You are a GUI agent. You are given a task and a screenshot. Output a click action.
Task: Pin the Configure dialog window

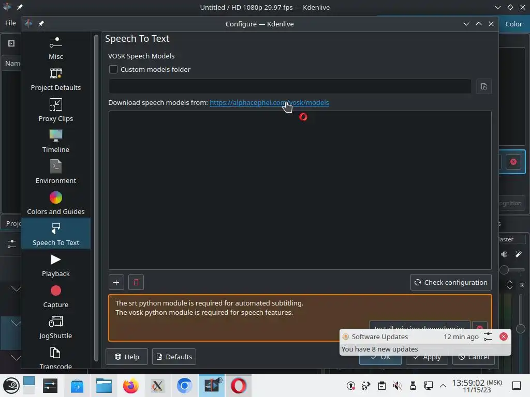tap(41, 24)
